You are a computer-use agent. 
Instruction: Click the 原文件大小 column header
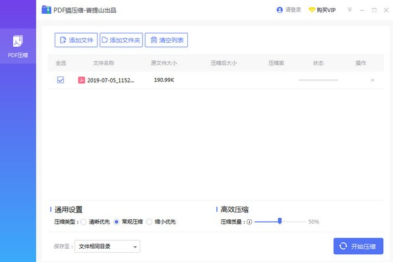click(164, 63)
